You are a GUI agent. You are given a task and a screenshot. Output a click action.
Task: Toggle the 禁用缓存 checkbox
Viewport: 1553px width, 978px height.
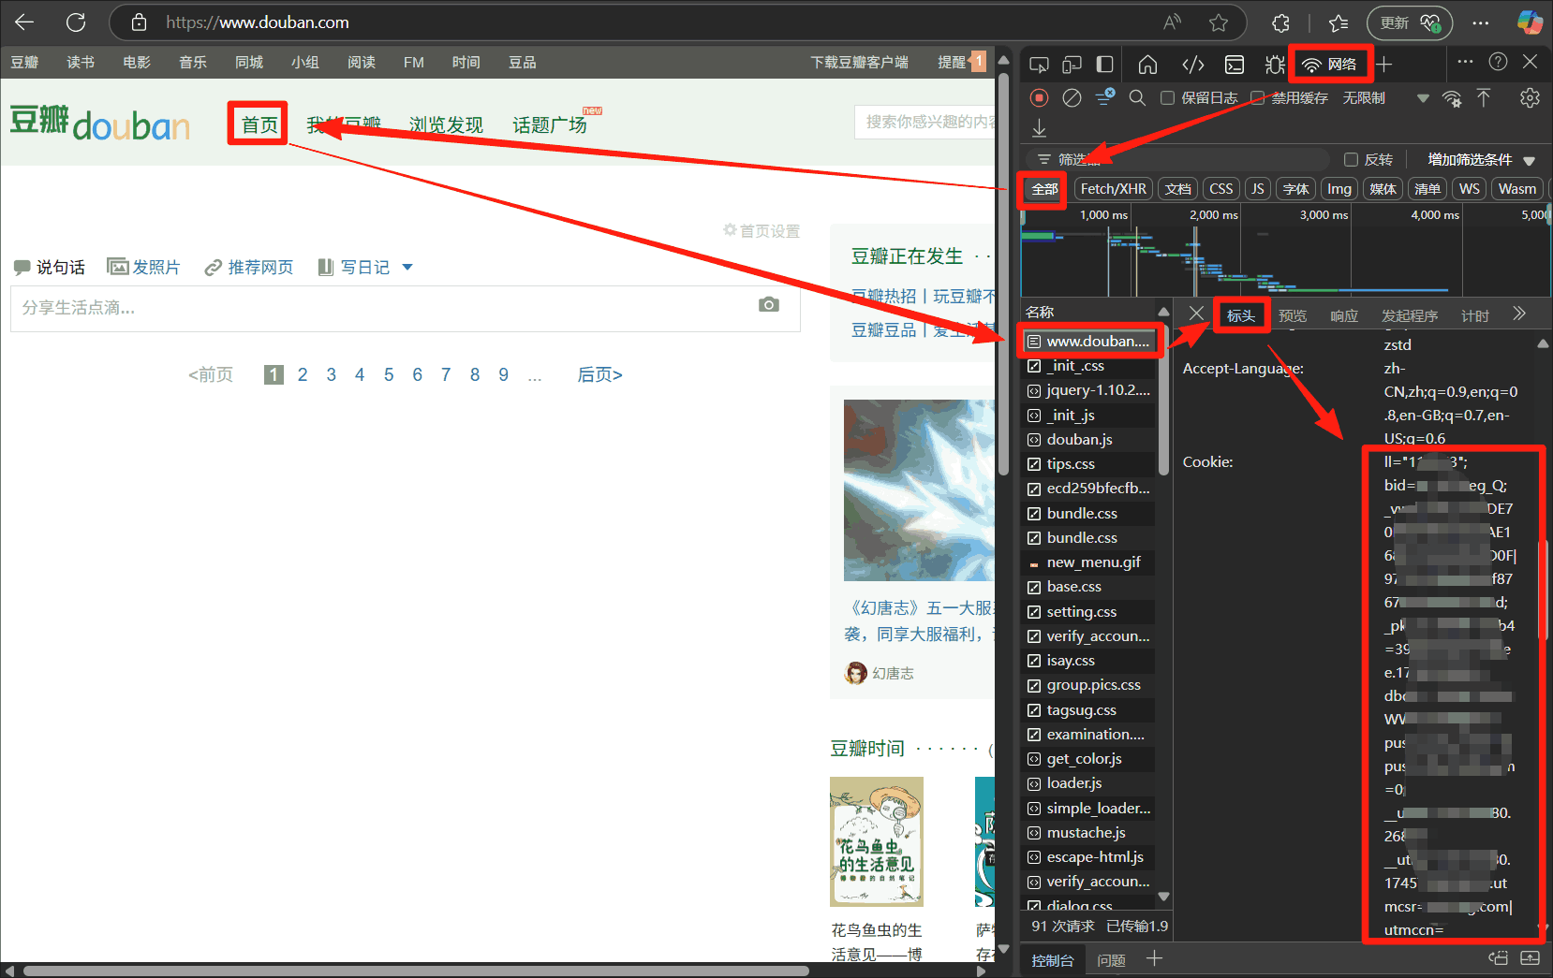click(1258, 97)
